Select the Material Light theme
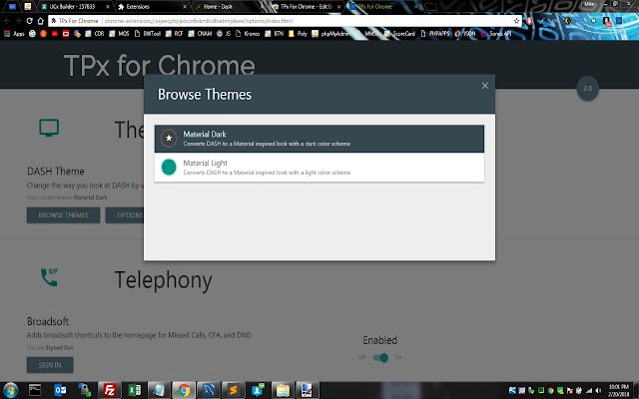The width and height of the screenshot is (639, 399). (319, 167)
